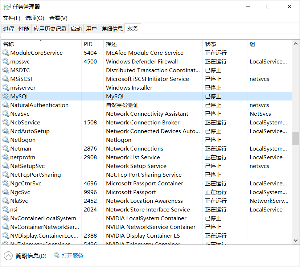Screen dimensions: 300x267
Task: Switch to the 启动 tab
Action: point(76,29)
